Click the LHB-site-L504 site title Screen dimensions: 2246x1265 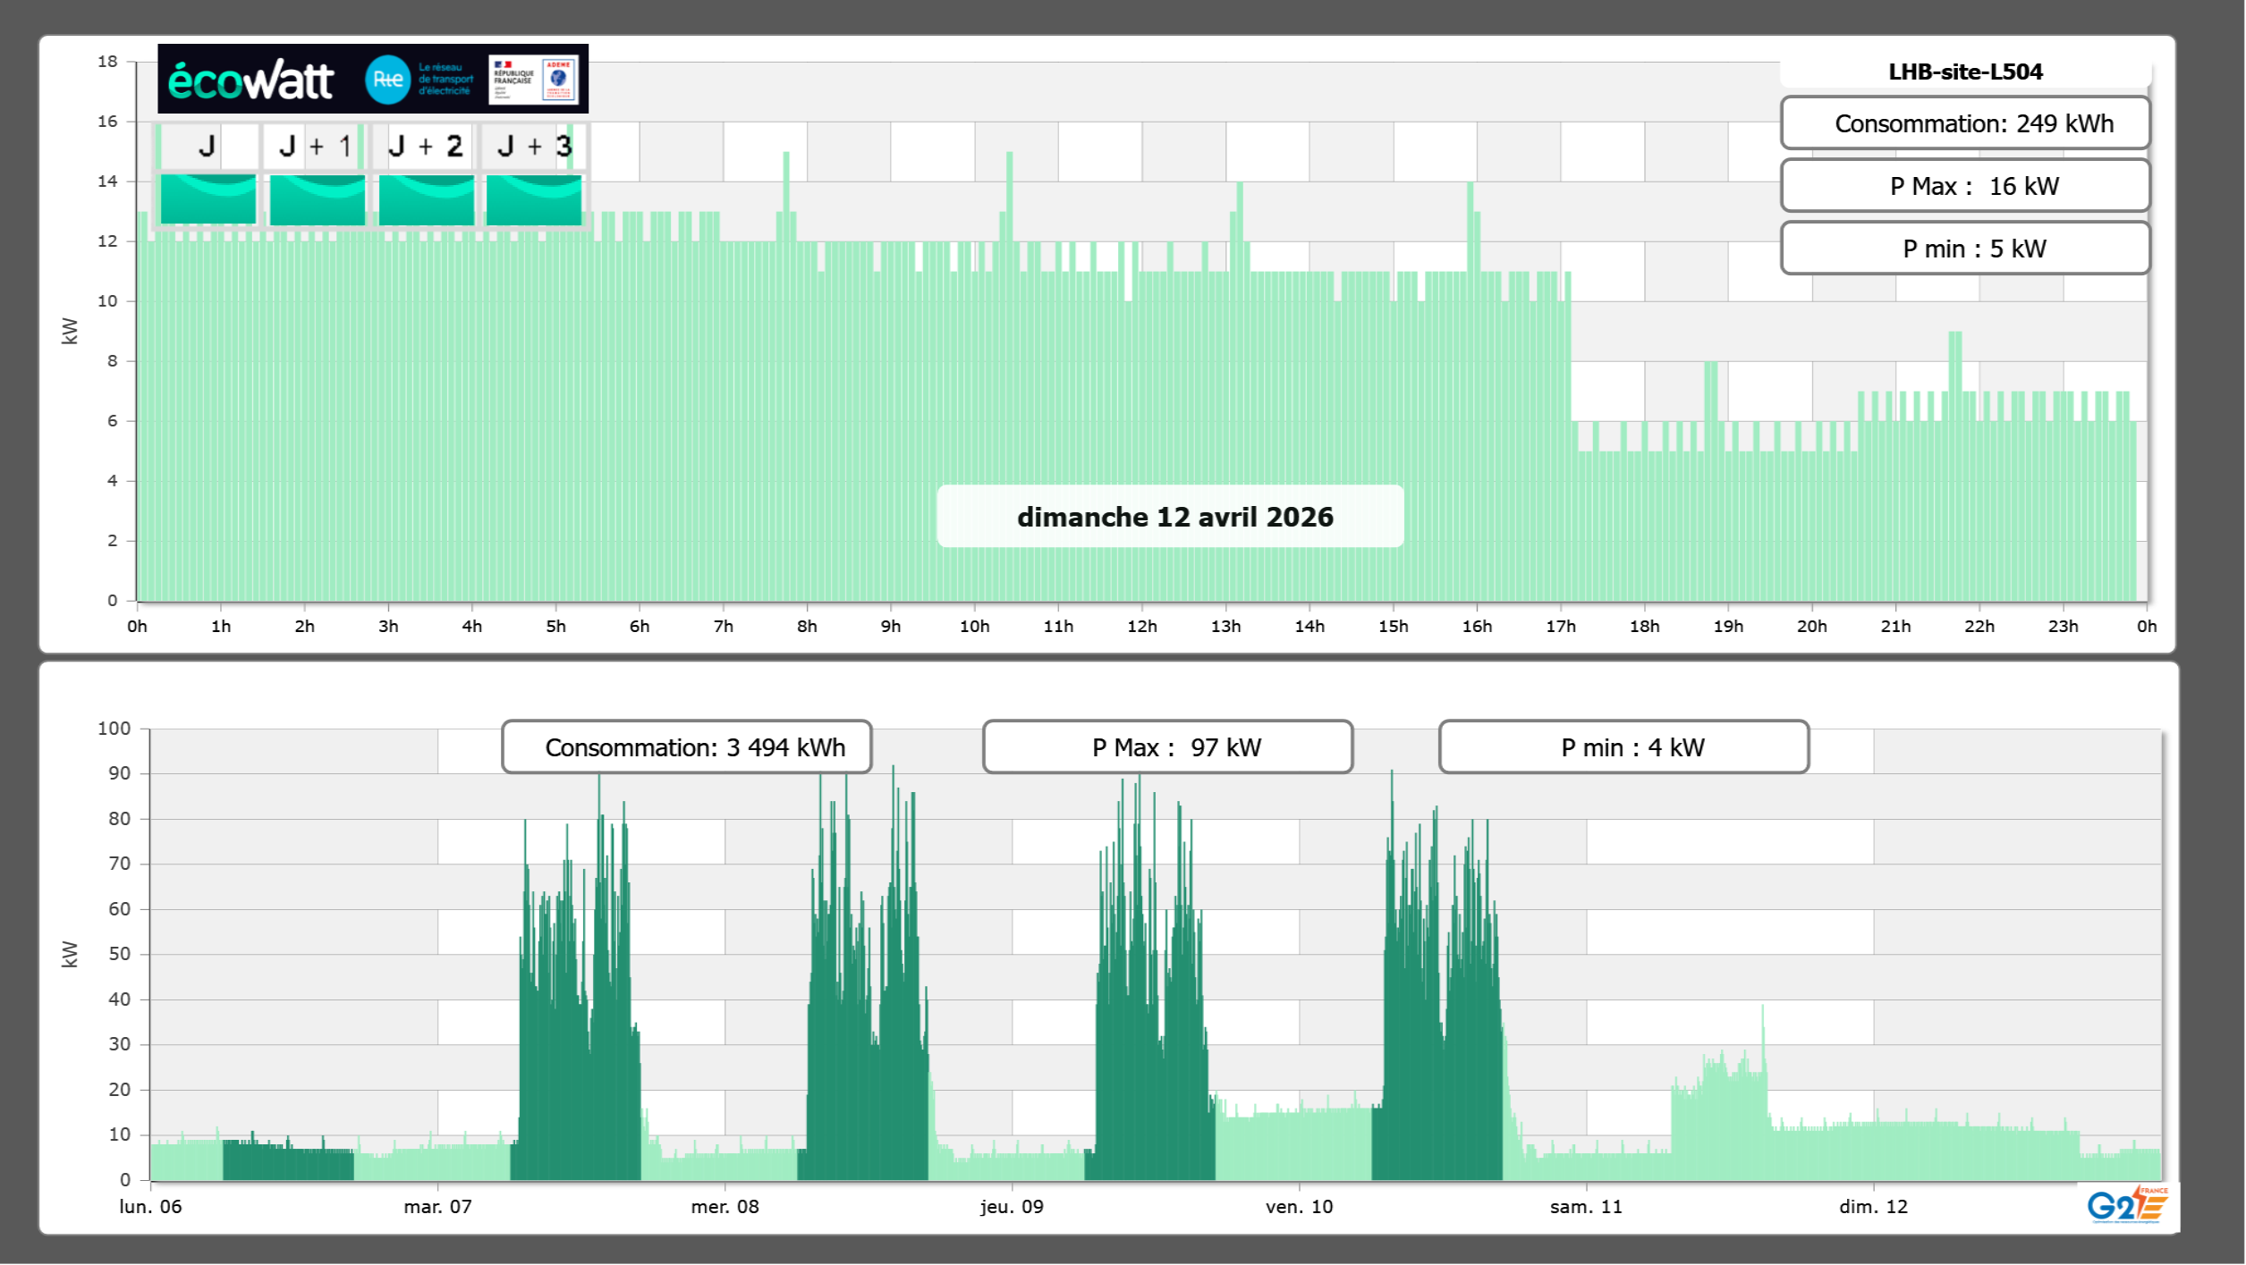tap(1965, 72)
